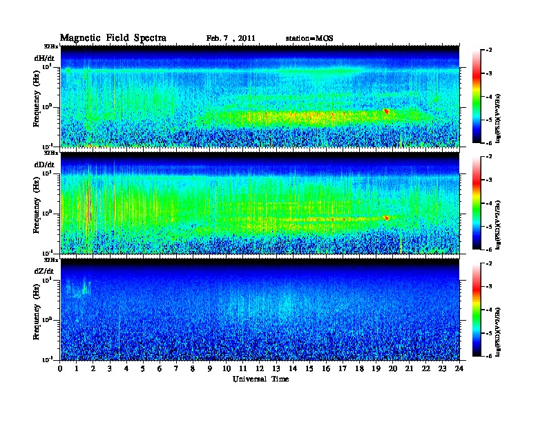Click hour 12 on the Universal Time axis
Screen dimensions: 547x423
click(x=260, y=368)
